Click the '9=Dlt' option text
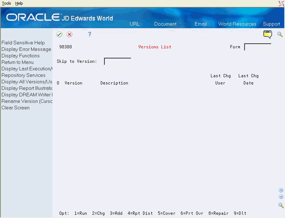Viewport: 285px width, 218px height. (x=240, y=213)
